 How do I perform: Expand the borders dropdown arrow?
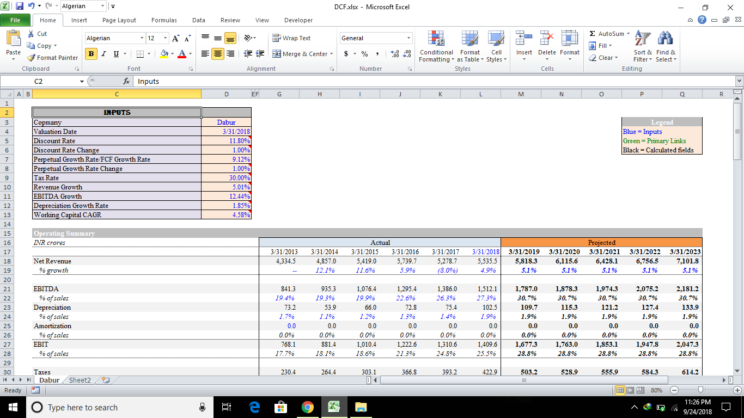(150, 54)
